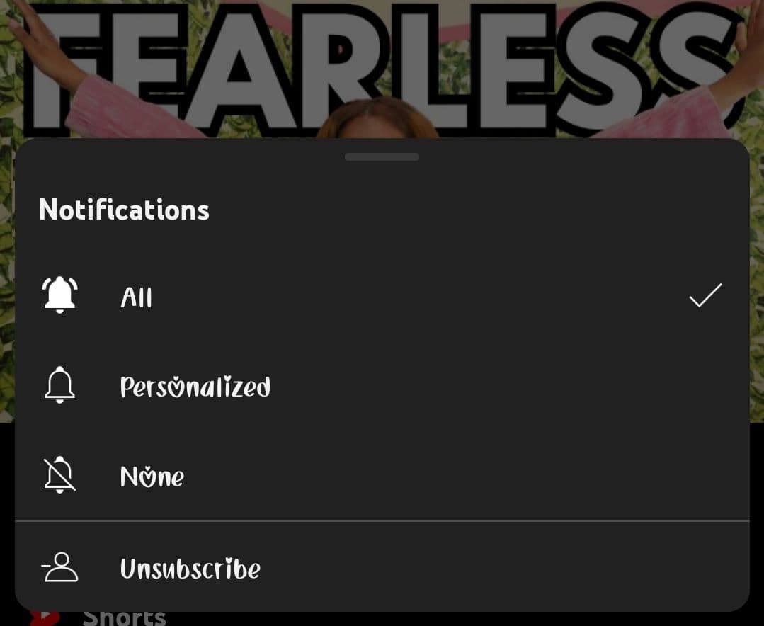Screen dimensions: 764x626
Task: Select the filled bell icon for All notifications
Action: [59, 295]
